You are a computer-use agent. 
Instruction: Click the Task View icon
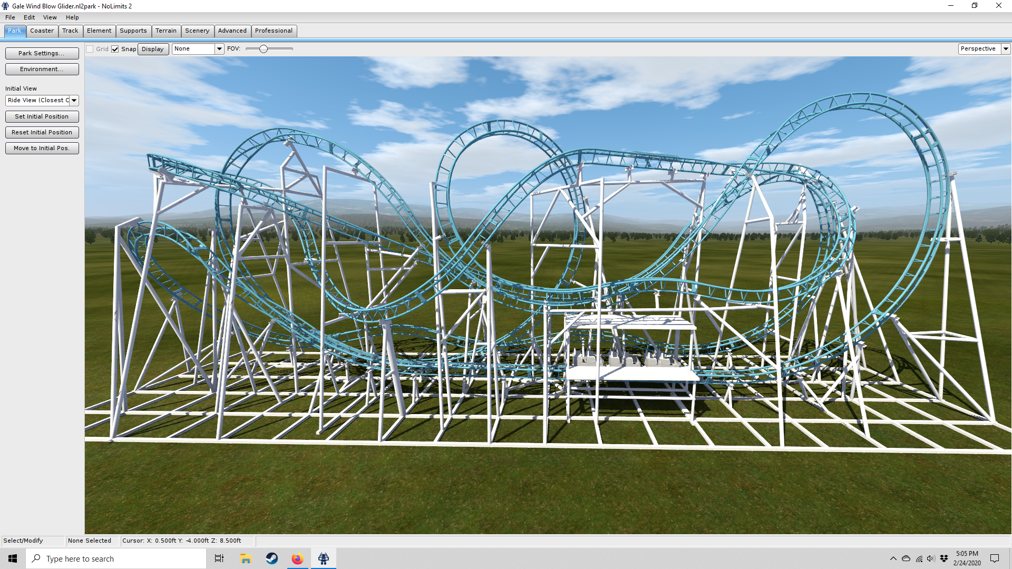click(x=219, y=558)
